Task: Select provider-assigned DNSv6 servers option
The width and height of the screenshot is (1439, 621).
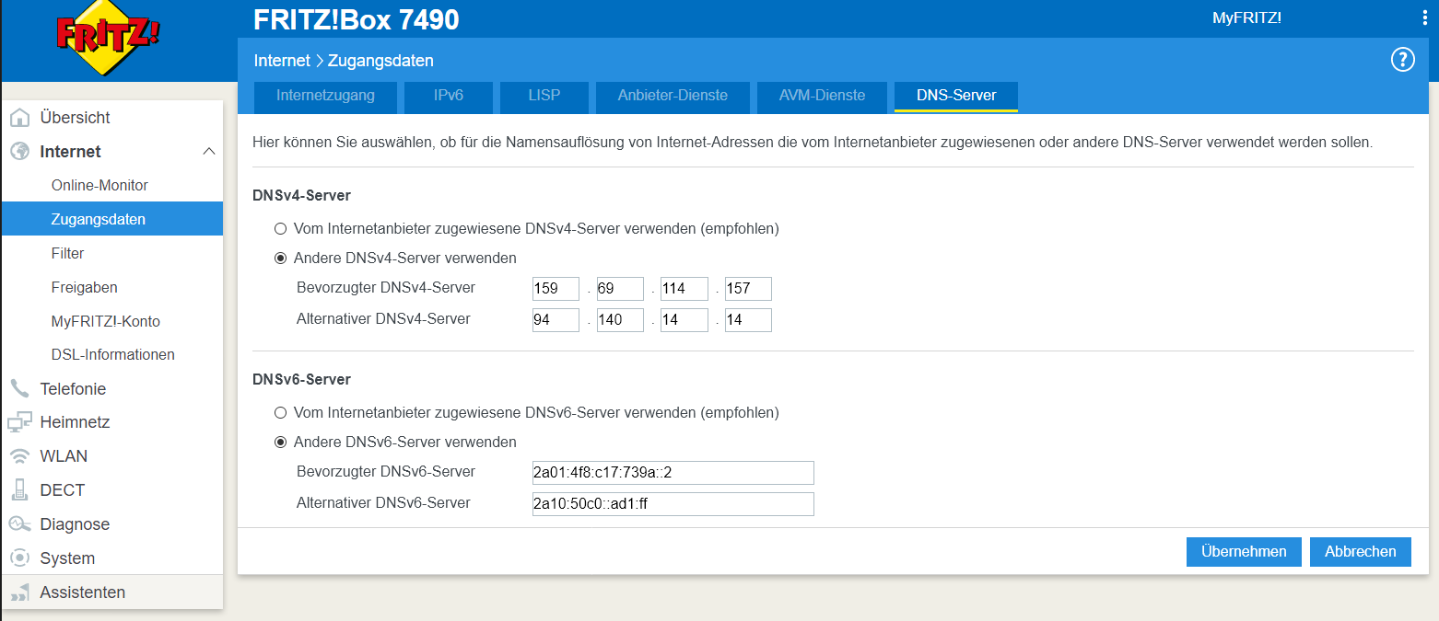Action: 280,413
